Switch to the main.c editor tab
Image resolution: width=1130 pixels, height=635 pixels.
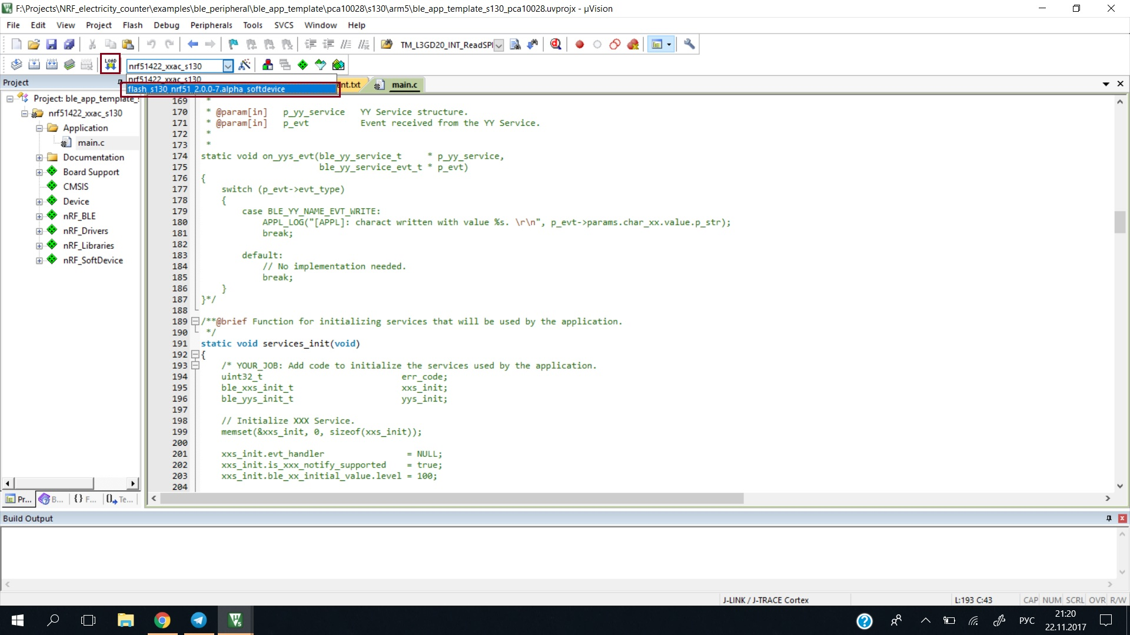(x=404, y=85)
